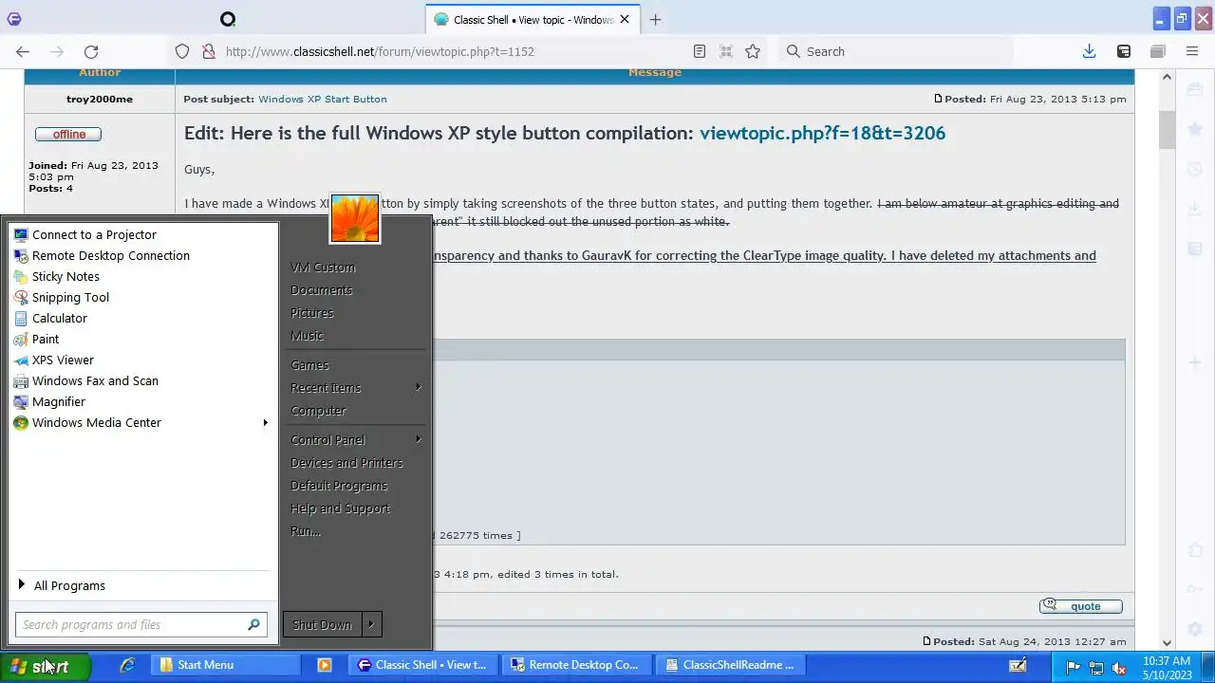
Task: Click the muted volume tray icon
Action: click(1119, 667)
